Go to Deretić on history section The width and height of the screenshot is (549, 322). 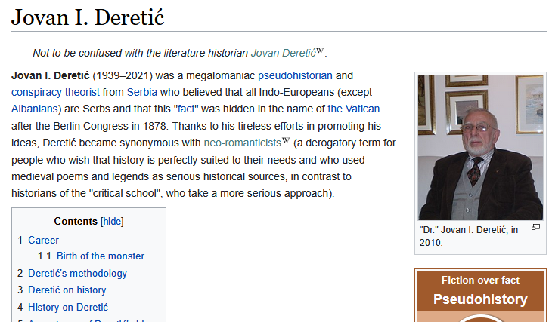pyautogui.click(x=67, y=290)
